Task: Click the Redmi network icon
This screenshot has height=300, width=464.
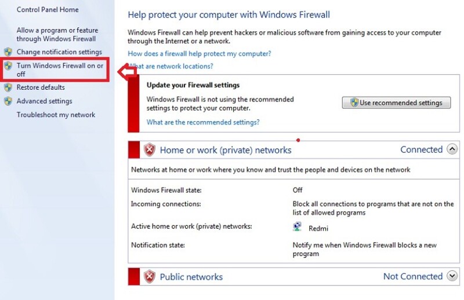Action: [297, 226]
